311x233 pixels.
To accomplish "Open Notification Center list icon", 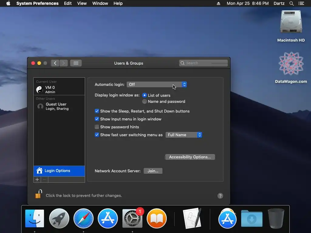I will coord(301,3).
